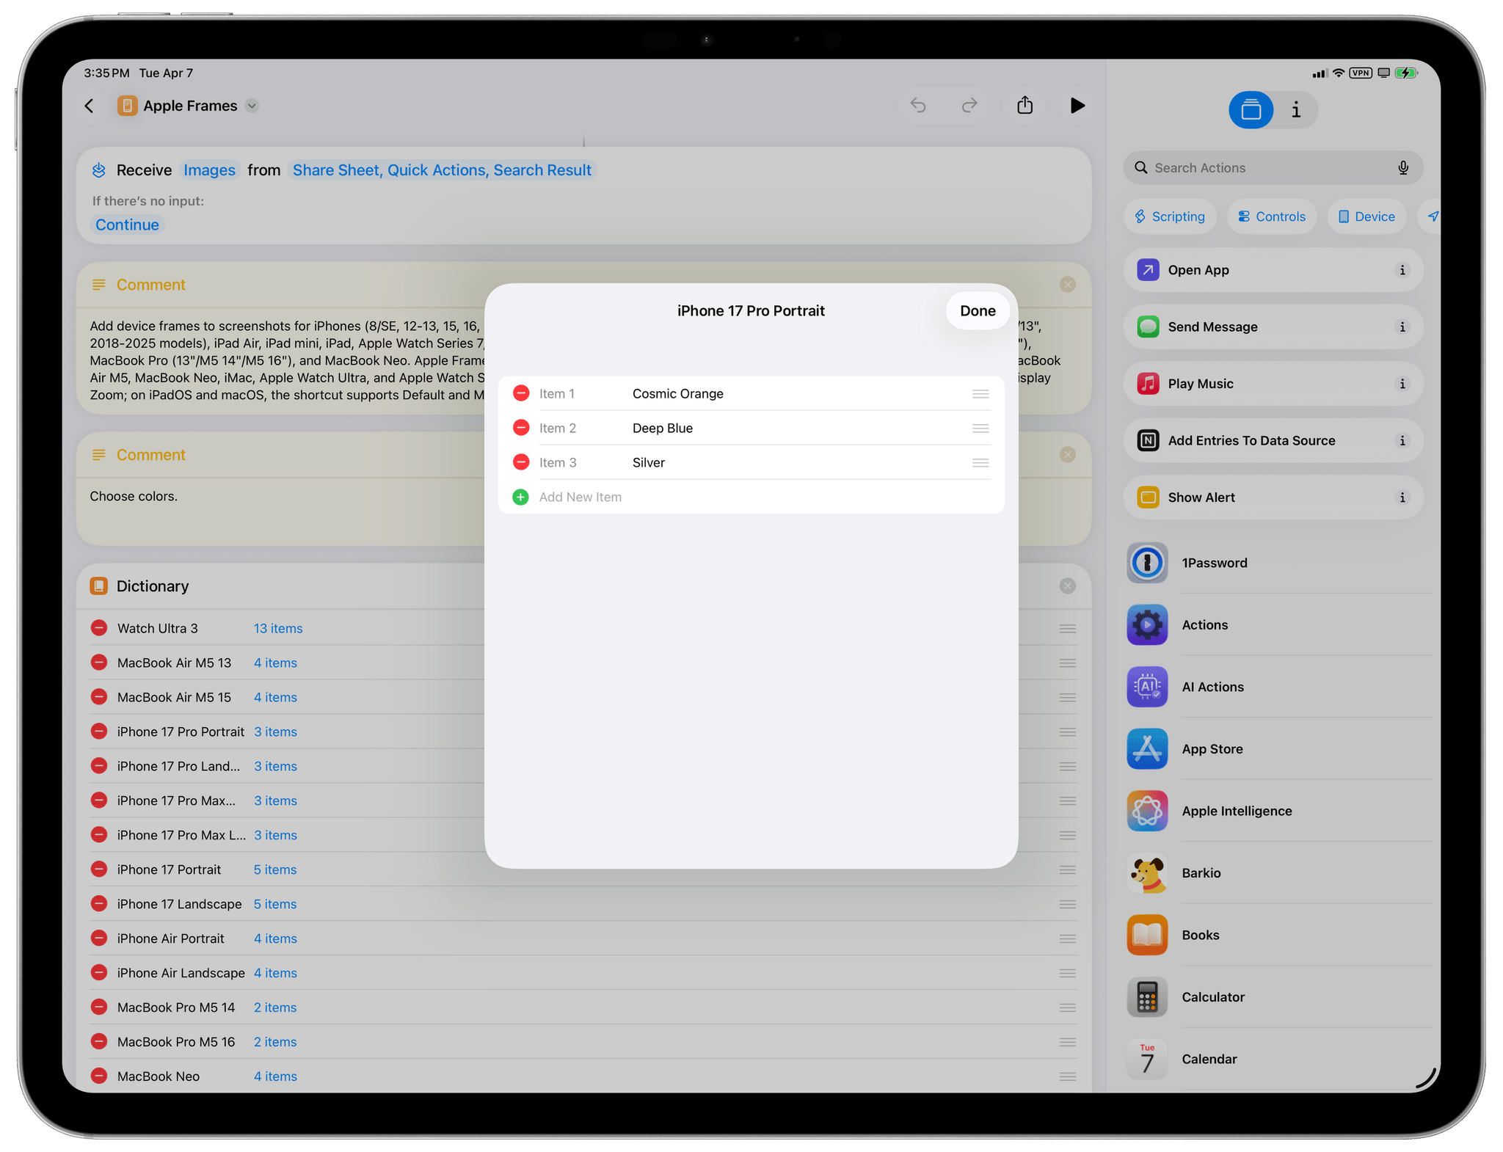Image resolution: width=1503 pixels, height=1152 pixels.
Task: Open the Images input type selector
Action: pos(209,170)
